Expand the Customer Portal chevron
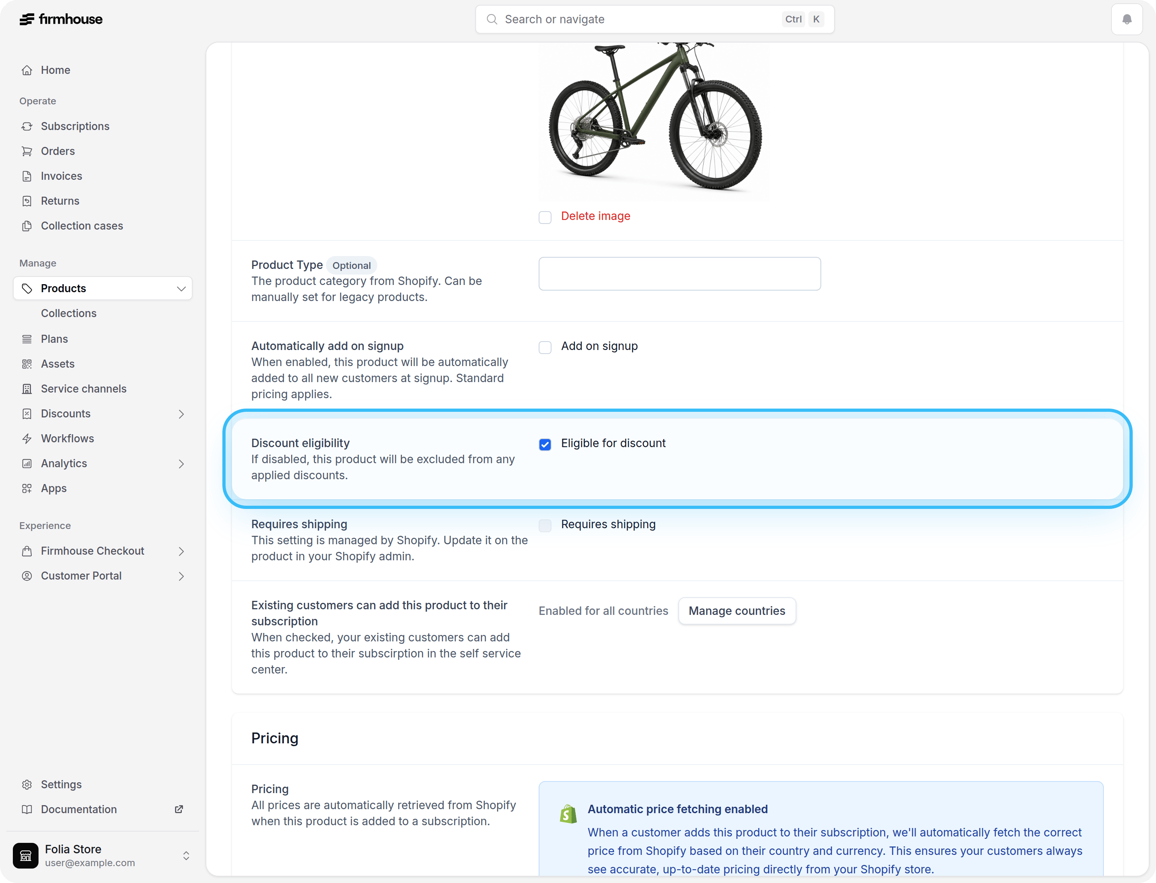 point(181,577)
